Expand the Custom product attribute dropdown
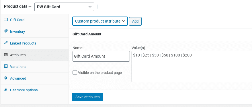The width and height of the screenshot is (252, 107). coord(100,21)
